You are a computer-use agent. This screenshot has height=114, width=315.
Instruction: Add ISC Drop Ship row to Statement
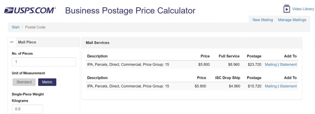[x=288, y=86]
